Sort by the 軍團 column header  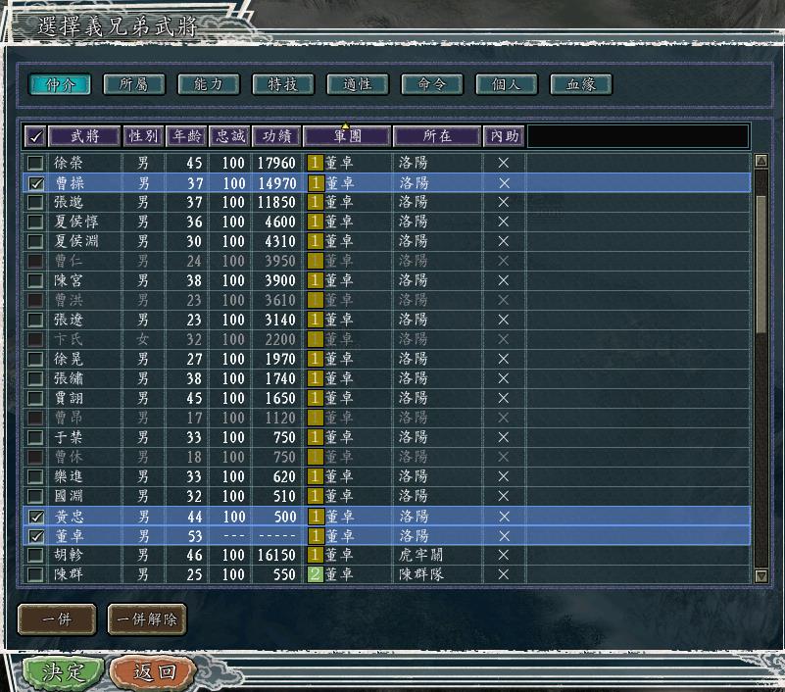(x=347, y=135)
